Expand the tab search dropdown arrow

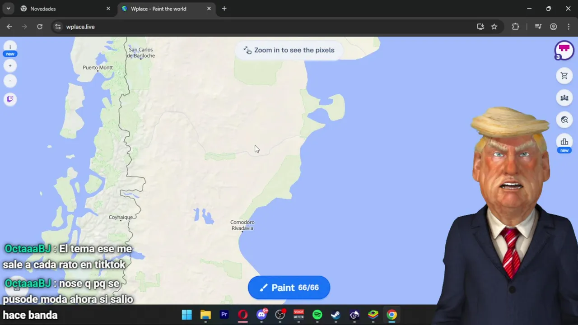coord(8,9)
